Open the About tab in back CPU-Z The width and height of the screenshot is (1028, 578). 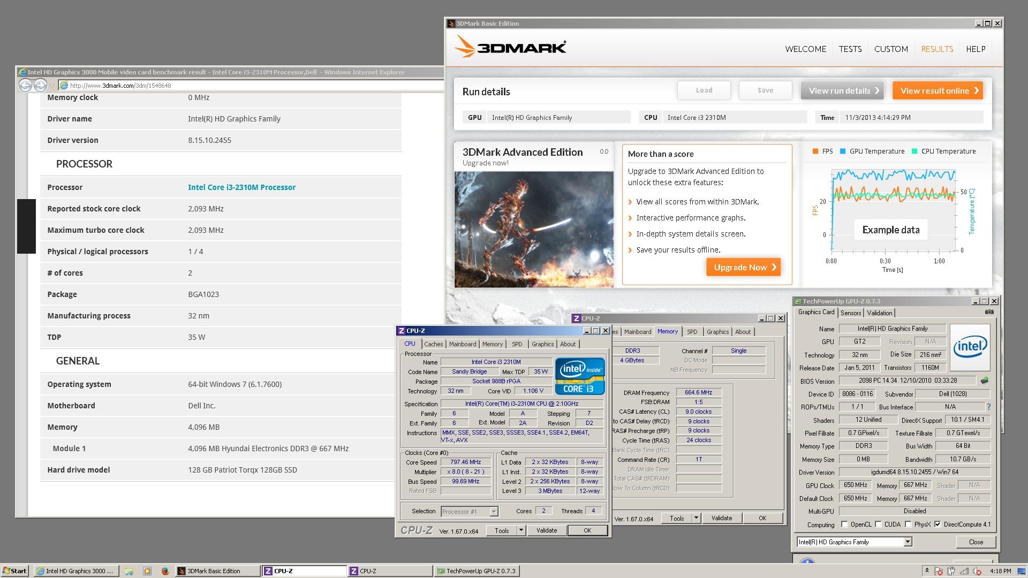[x=743, y=332]
